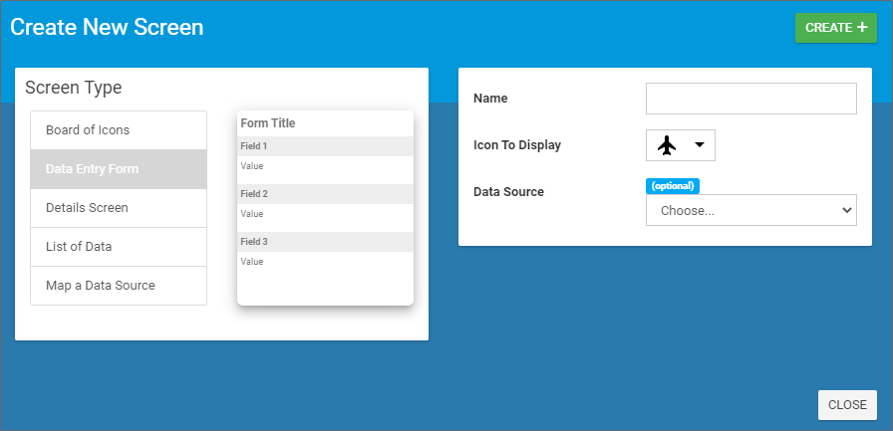Expand the icon picker caret arrow

700,145
